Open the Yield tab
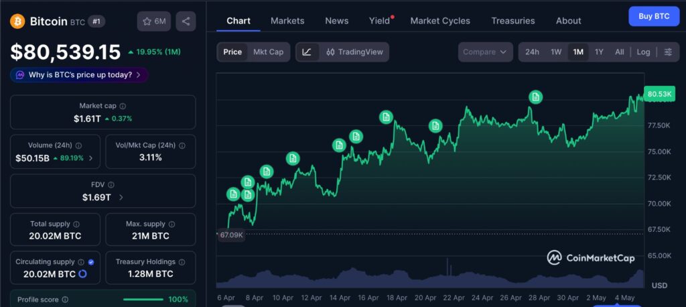The height and width of the screenshot is (307, 686). pyautogui.click(x=380, y=21)
